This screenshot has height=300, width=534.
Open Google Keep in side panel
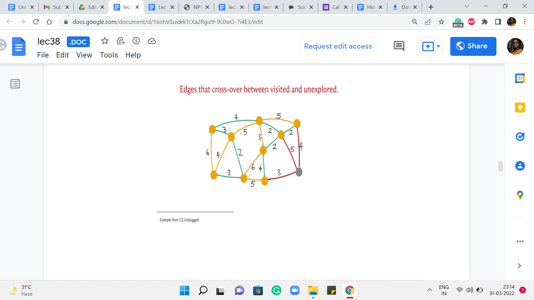[x=520, y=107]
